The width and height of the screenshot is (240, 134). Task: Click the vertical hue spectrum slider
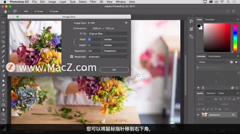pos(235,38)
